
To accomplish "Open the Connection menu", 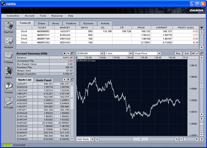I will [x=13, y=16].
